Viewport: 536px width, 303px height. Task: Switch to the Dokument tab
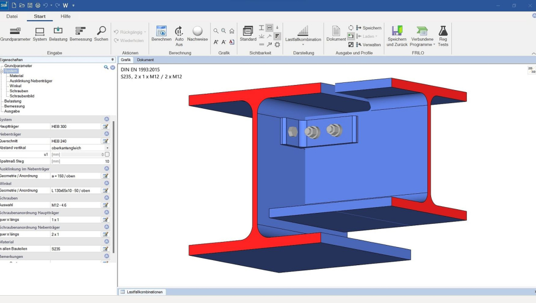pos(145,60)
